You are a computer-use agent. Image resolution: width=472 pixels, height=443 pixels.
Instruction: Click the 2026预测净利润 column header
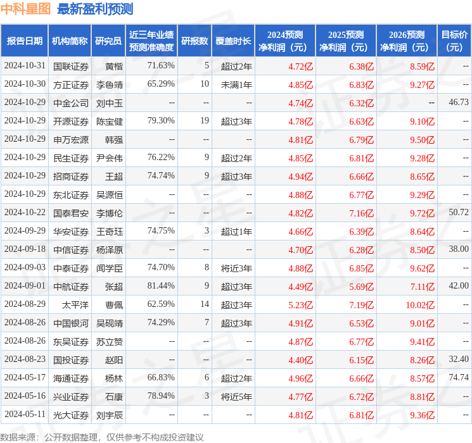[x=407, y=41]
